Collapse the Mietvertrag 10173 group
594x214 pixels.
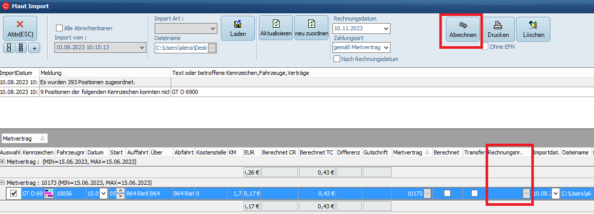click(x=3, y=183)
